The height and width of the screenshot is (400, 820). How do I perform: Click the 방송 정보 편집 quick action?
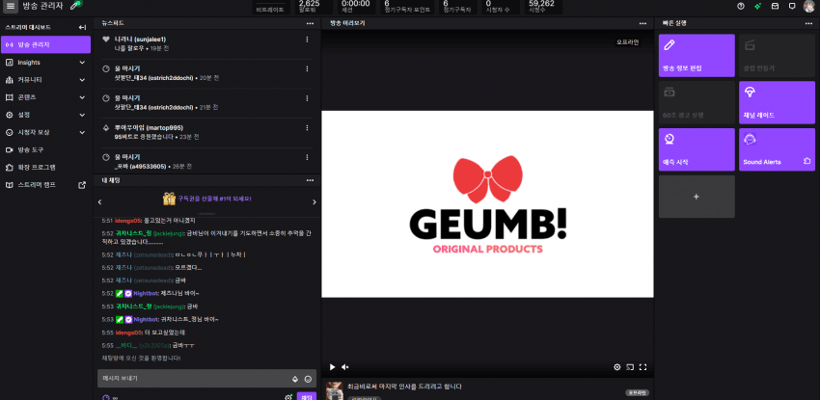pos(697,55)
